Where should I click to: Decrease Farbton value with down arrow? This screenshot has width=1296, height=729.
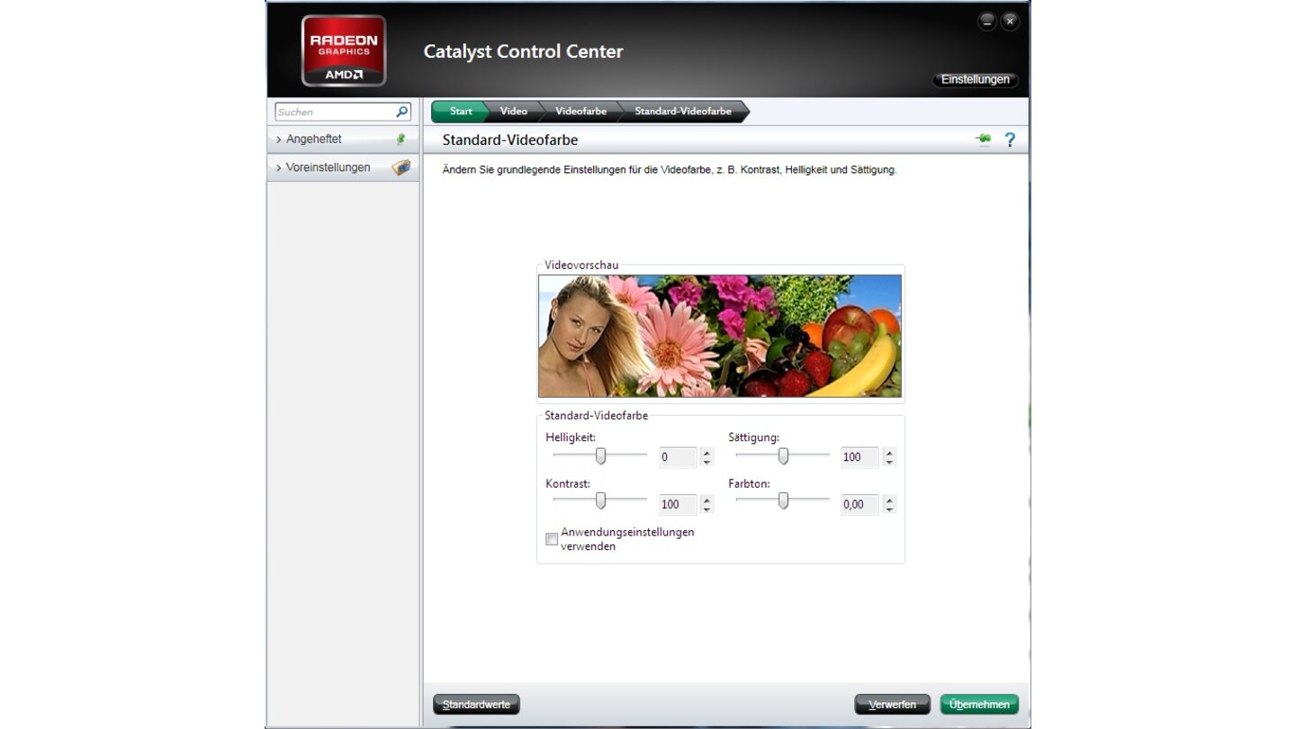point(889,508)
